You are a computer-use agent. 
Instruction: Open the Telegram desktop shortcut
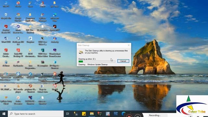pyautogui.click(x=30, y=75)
